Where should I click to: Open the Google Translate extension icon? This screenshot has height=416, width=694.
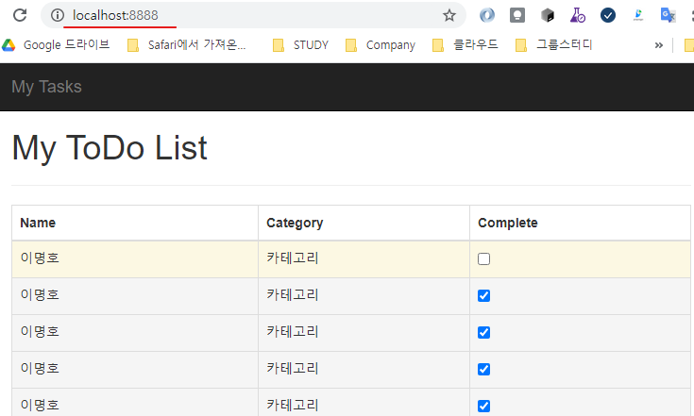click(x=668, y=15)
